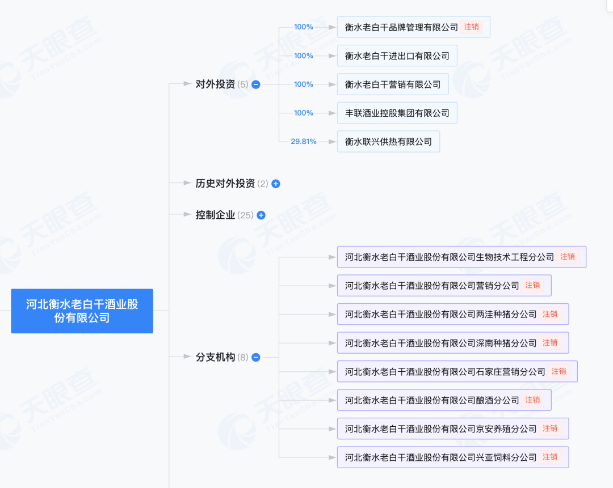Viewport: 613px width, 488px height.
Task: Expand the 控制企业 (25) branch
Action: coord(261,215)
